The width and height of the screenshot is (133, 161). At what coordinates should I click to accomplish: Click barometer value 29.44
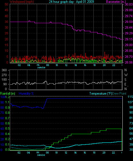click(x=129, y=27)
